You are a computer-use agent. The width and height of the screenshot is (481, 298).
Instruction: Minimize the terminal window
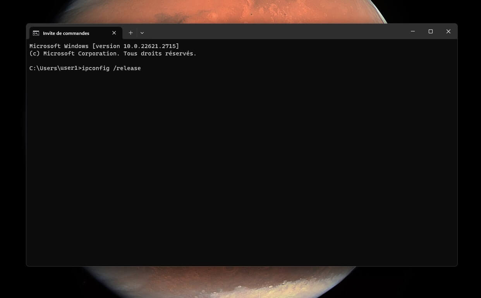click(413, 31)
